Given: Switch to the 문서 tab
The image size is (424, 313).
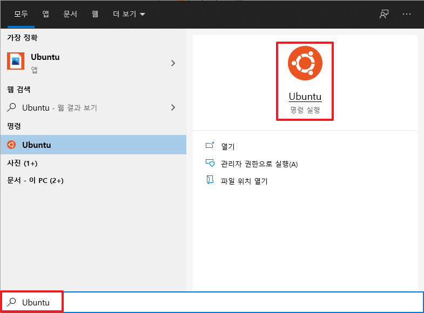Looking at the screenshot, I should pos(70,14).
